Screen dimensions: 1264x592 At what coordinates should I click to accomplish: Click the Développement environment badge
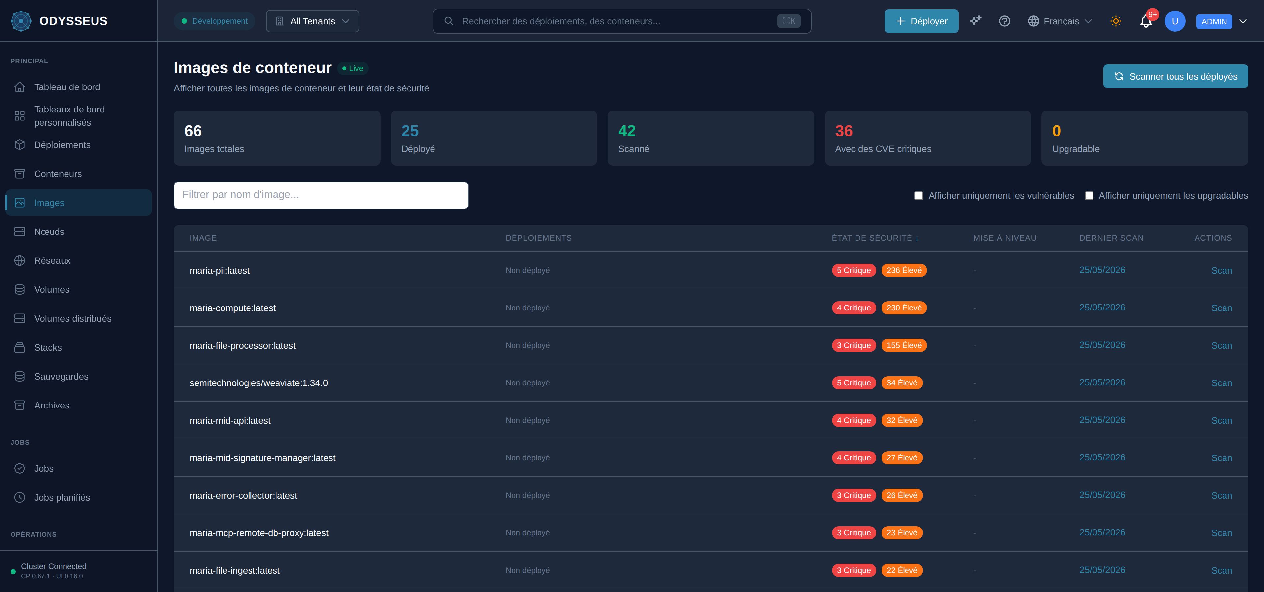tap(214, 21)
